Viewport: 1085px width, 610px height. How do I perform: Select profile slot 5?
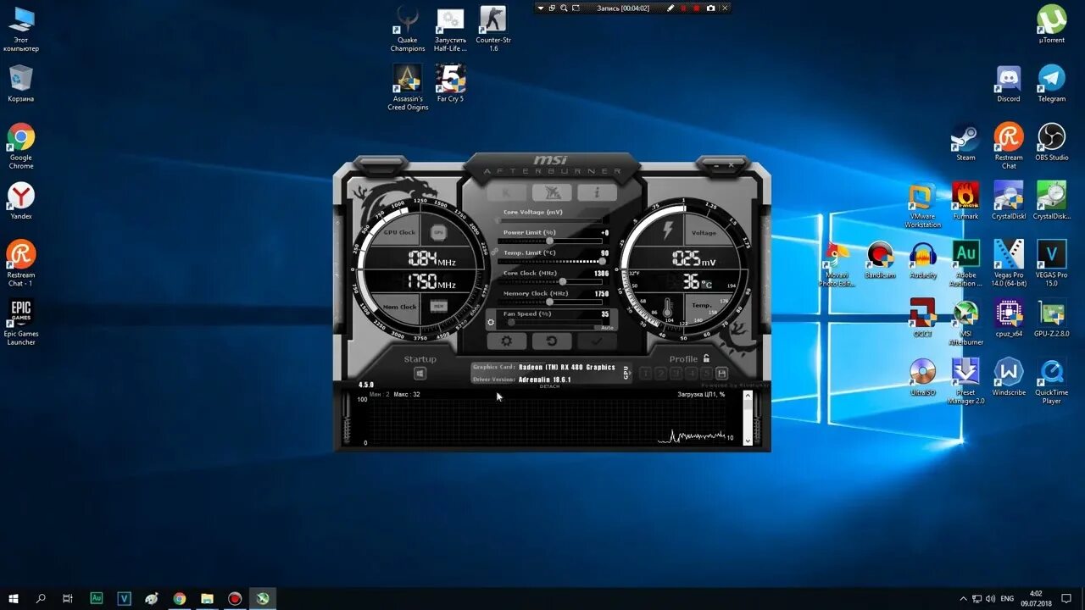(x=706, y=374)
